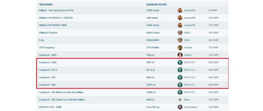
Task: Click username ivanqu0208 in CPU PROFILE MAX row
Action: [x=189, y=25]
